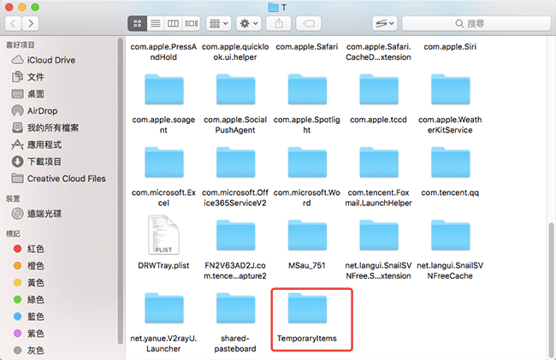This screenshot has height=360, width=556.
Task: Open Creative Cloud Files in sidebar
Action: pos(66,178)
